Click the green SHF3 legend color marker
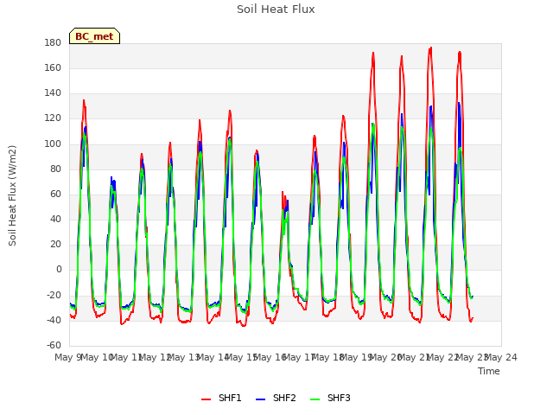The height and width of the screenshot is (415, 553). pos(315,399)
